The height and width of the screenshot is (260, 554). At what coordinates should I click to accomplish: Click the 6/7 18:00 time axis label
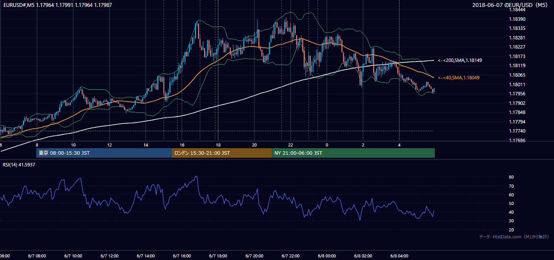[x=218, y=256]
